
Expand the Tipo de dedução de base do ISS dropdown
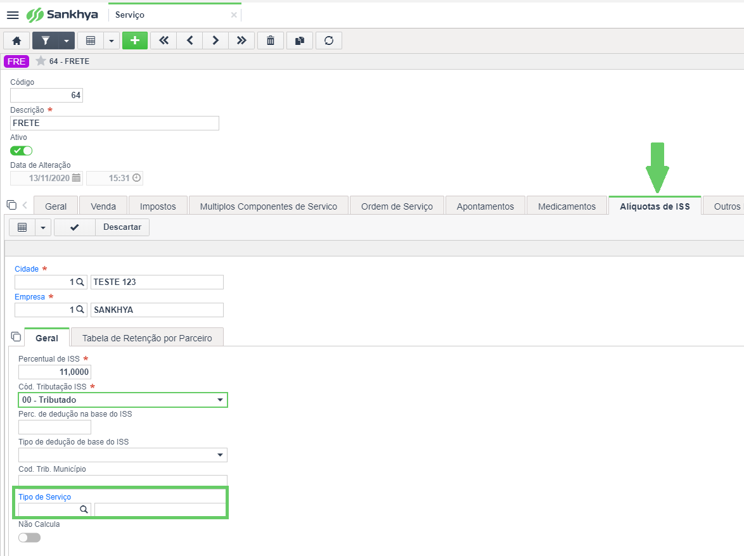[x=123, y=455]
